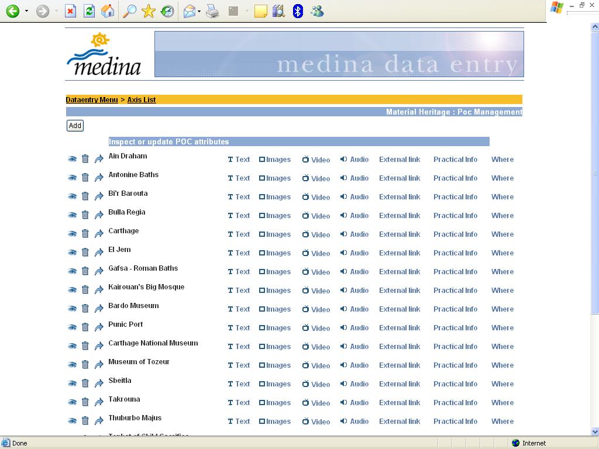The image size is (599, 449).
Task: Click eye icon for Carthage National Museum
Action: pos(72,346)
